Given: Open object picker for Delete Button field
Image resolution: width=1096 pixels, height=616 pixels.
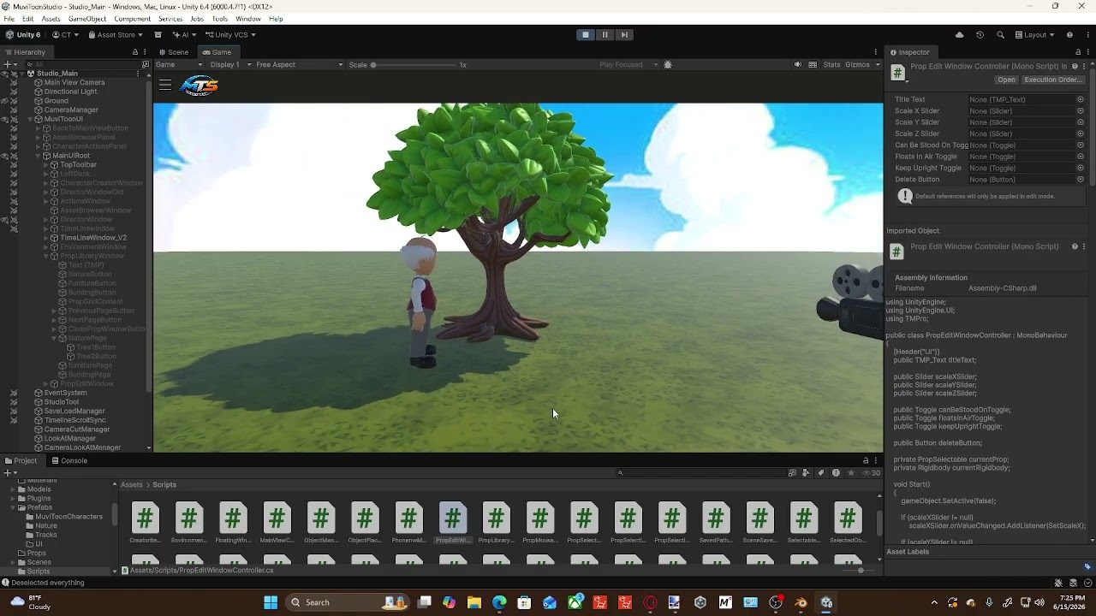Looking at the screenshot, I should [x=1081, y=180].
